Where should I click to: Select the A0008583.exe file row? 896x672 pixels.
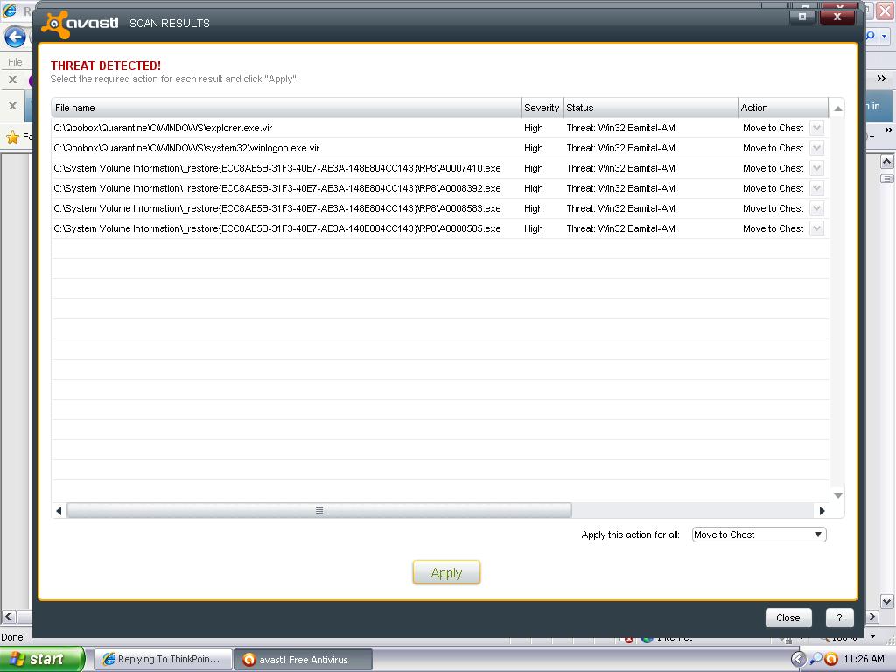(x=440, y=208)
